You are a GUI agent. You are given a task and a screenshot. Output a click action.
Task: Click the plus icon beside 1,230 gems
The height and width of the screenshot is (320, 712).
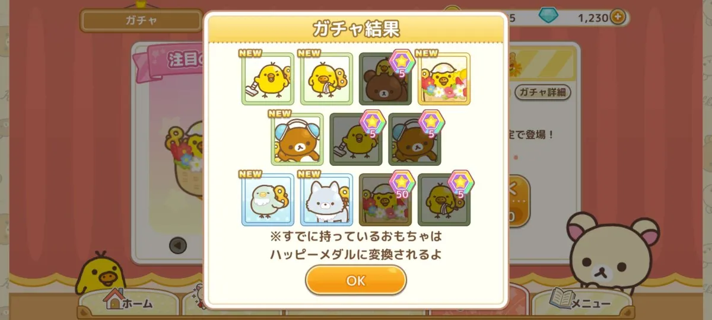(618, 17)
